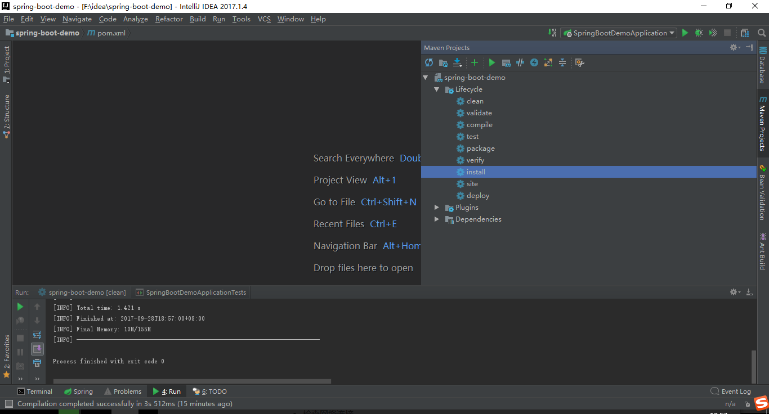Open the Navigate menu
Screen dimensions: 769x414
pos(77,19)
